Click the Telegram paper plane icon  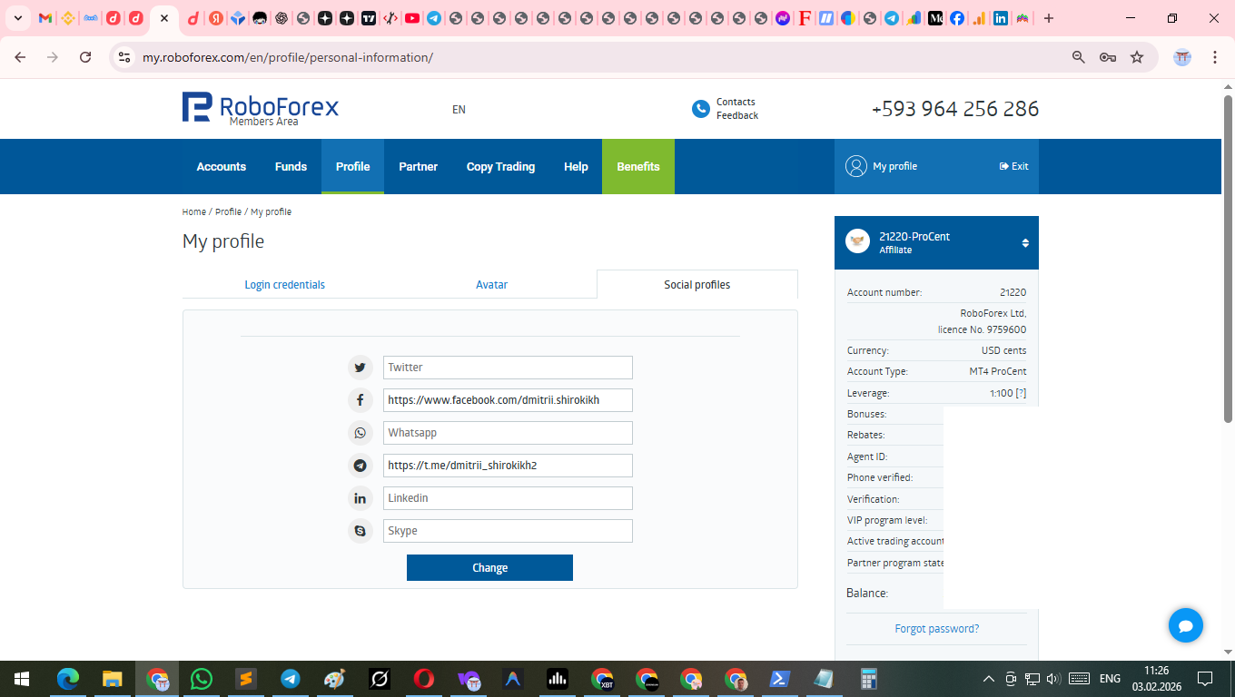click(x=361, y=466)
